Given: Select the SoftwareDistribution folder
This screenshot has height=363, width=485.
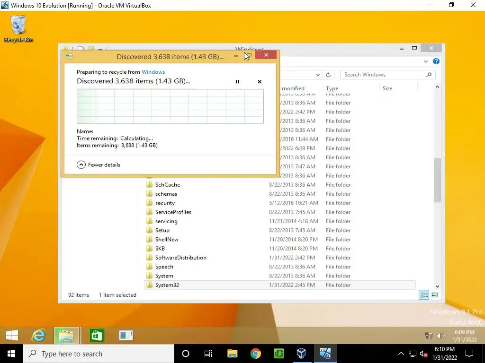Looking at the screenshot, I should click(180, 258).
